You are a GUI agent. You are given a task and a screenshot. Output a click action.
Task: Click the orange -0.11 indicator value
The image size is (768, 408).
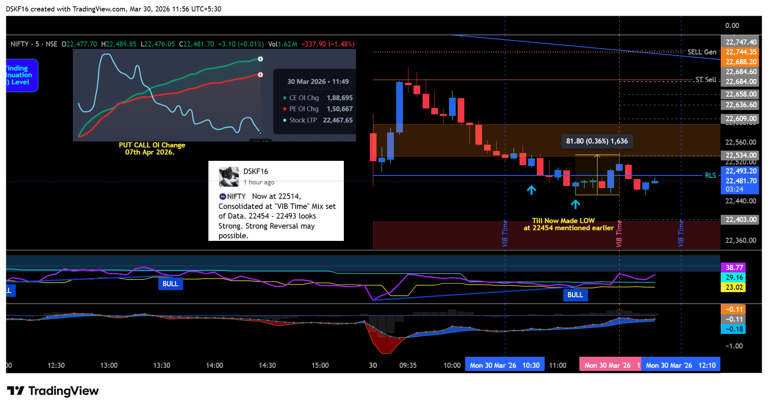click(733, 309)
